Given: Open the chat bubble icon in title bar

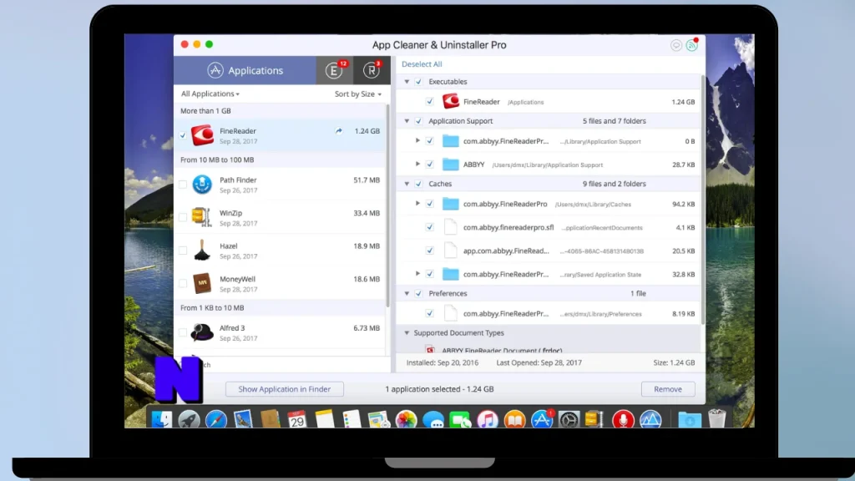Looking at the screenshot, I should coord(676,45).
